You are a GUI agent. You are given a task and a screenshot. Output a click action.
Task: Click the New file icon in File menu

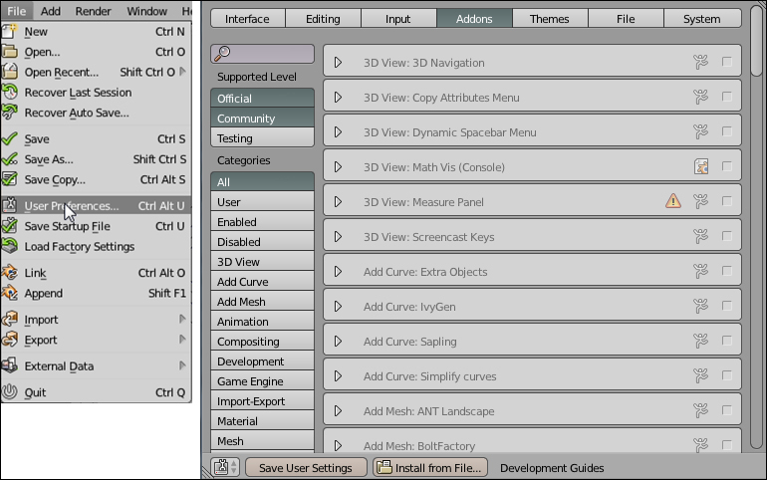[x=9, y=31]
